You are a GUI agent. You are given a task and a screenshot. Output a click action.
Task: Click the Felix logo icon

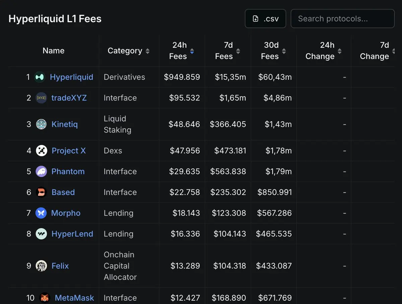(x=41, y=266)
